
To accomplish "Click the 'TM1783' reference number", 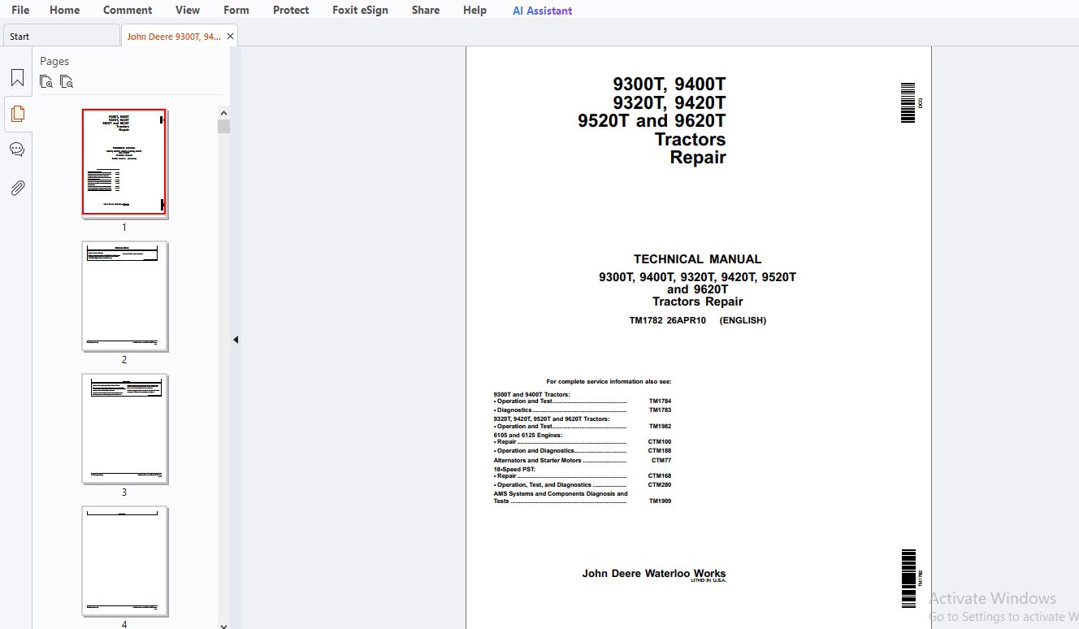I will coord(660,410).
